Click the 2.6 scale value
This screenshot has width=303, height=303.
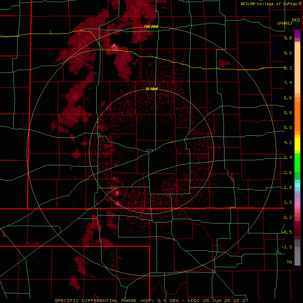click(x=288, y=173)
